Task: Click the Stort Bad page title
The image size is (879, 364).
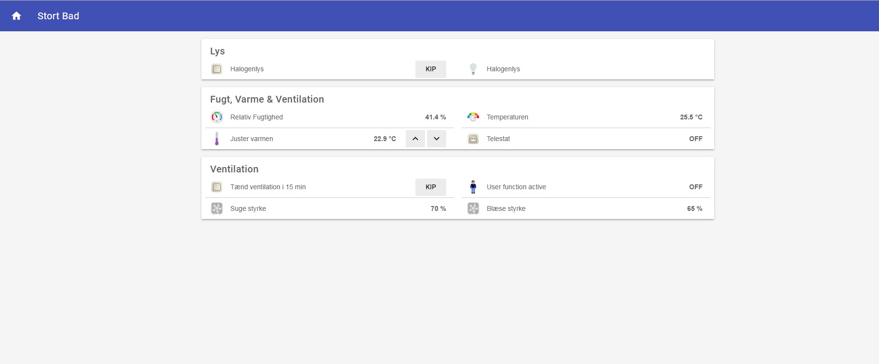Action: [x=58, y=16]
